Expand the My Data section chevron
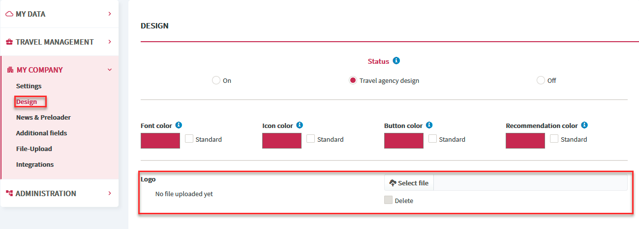 [x=110, y=14]
